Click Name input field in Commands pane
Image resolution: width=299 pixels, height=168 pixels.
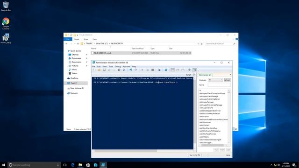(219, 85)
